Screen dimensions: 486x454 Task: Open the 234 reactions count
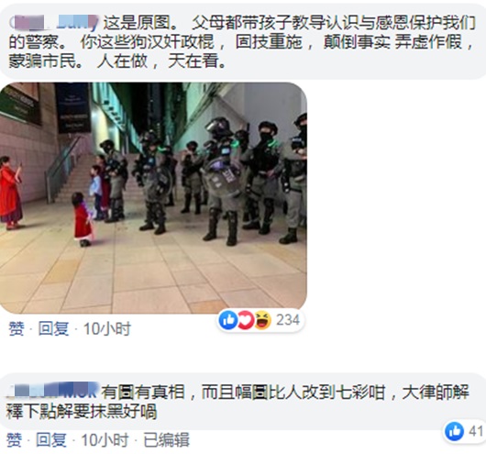[288, 320]
